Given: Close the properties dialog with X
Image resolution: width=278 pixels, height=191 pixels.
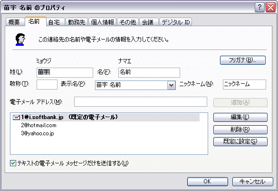Looking at the screenshot, I should pyautogui.click(x=270, y=7).
